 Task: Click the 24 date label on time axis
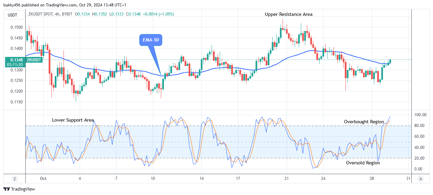tap(323, 178)
